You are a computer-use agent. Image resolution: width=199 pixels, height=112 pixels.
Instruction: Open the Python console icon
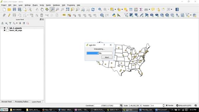tap(114, 15)
